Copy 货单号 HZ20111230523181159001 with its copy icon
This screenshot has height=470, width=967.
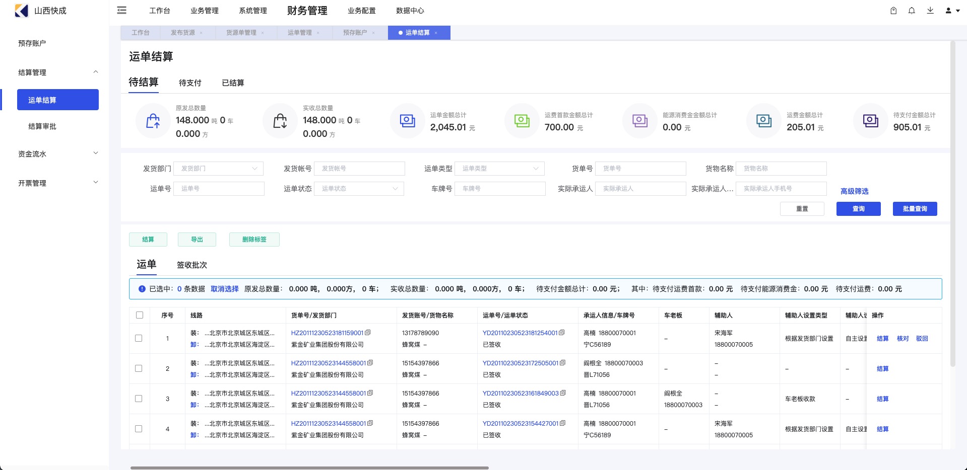[x=368, y=333]
